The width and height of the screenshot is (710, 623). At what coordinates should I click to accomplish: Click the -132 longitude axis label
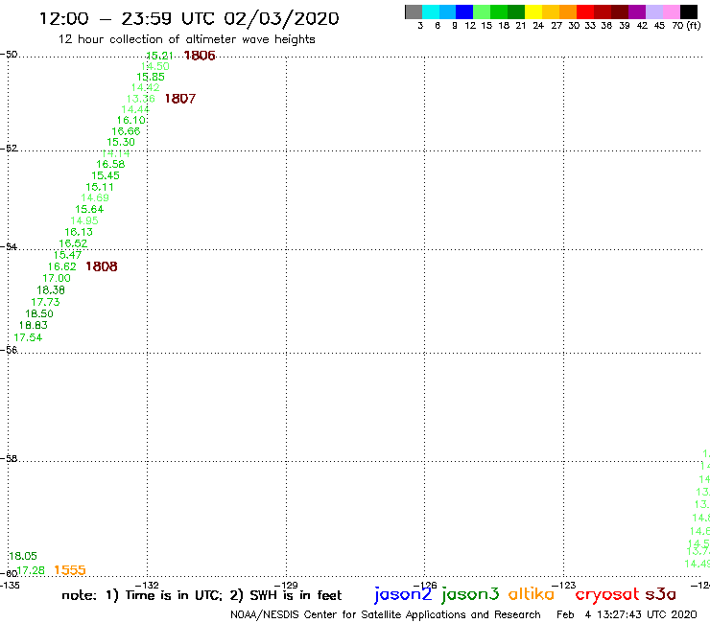pyautogui.click(x=147, y=585)
